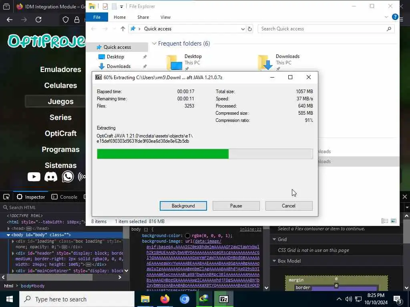410x307 pixels.
Task: Show hidden system tray icons
Action: coord(339,299)
